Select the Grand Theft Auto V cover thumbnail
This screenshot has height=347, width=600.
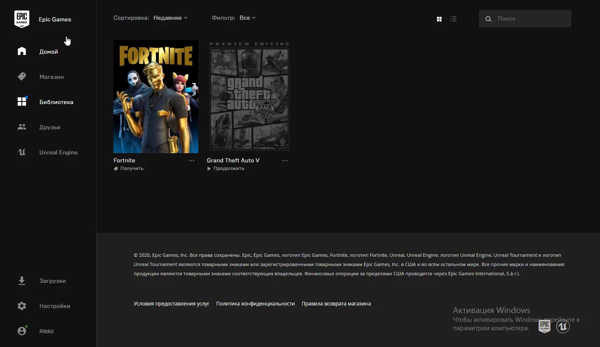249,97
